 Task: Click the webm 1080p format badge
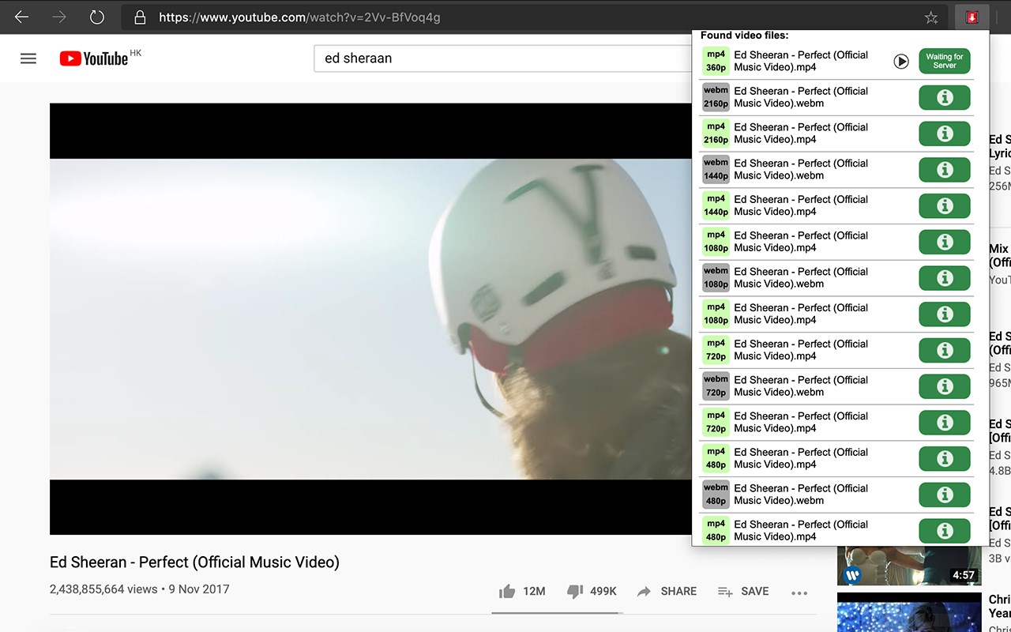click(716, 277)
